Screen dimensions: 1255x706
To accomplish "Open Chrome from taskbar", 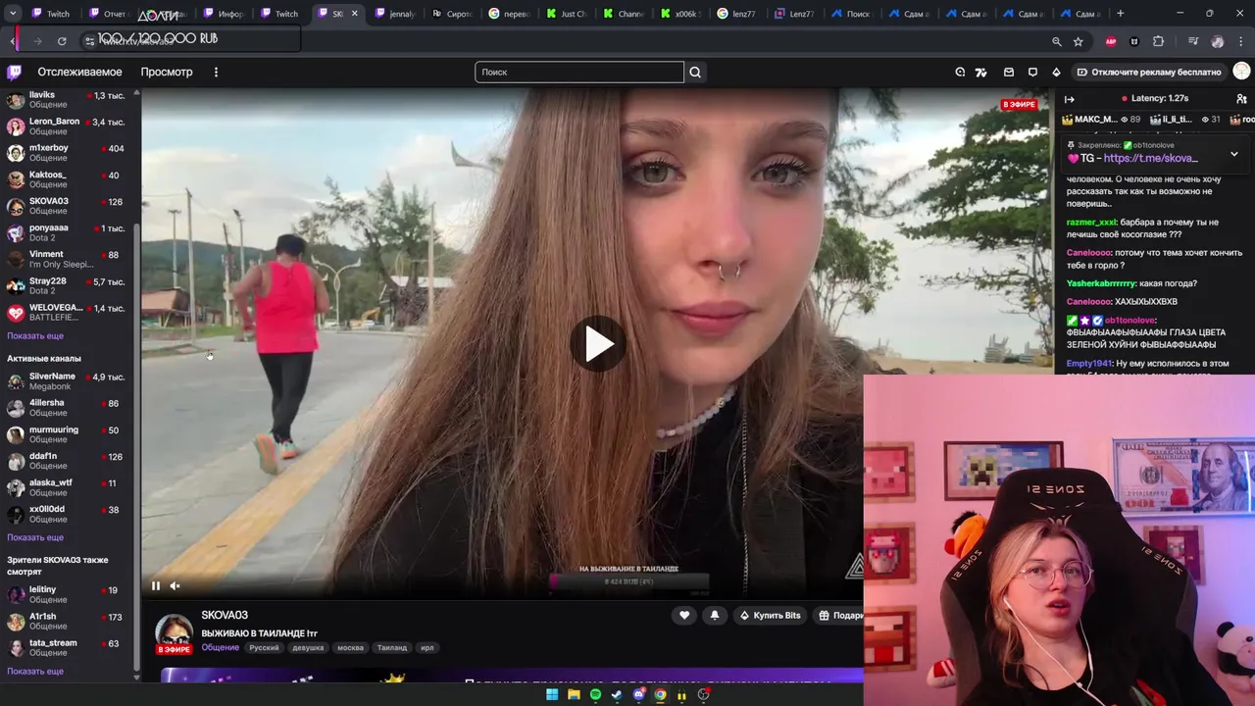I will 660,695.
